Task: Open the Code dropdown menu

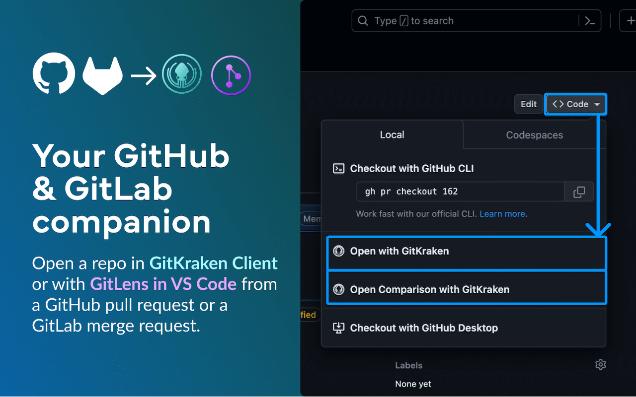Action: (x=575, y=104)
